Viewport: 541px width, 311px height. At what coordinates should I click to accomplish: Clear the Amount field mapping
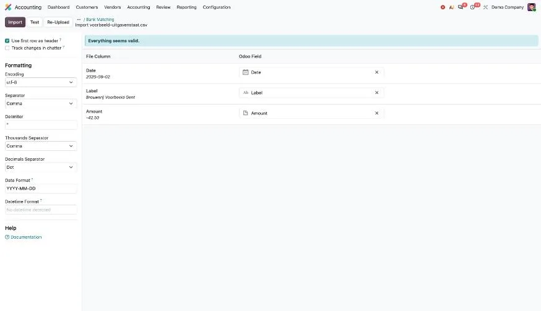(376, 113)
